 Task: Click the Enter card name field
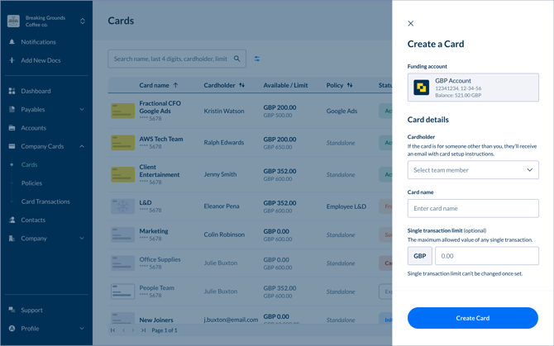tap(473, 208)
